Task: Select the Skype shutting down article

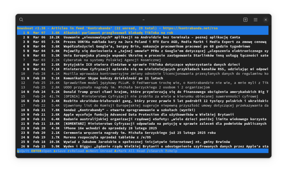Action: [x=143, y=78]
